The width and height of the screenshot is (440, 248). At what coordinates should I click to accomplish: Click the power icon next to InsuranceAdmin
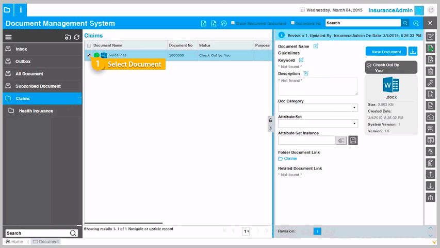(x=431, y=10)
